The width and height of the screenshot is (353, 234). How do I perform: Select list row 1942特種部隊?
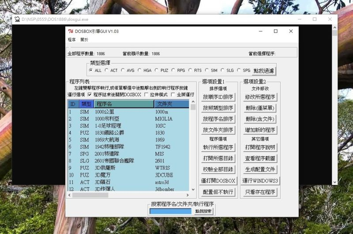click(128, 147)
